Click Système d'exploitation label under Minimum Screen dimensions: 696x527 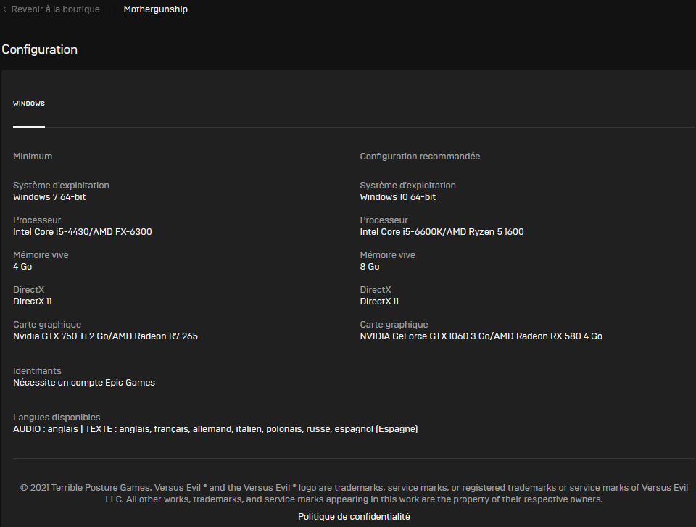click(61, 186)
